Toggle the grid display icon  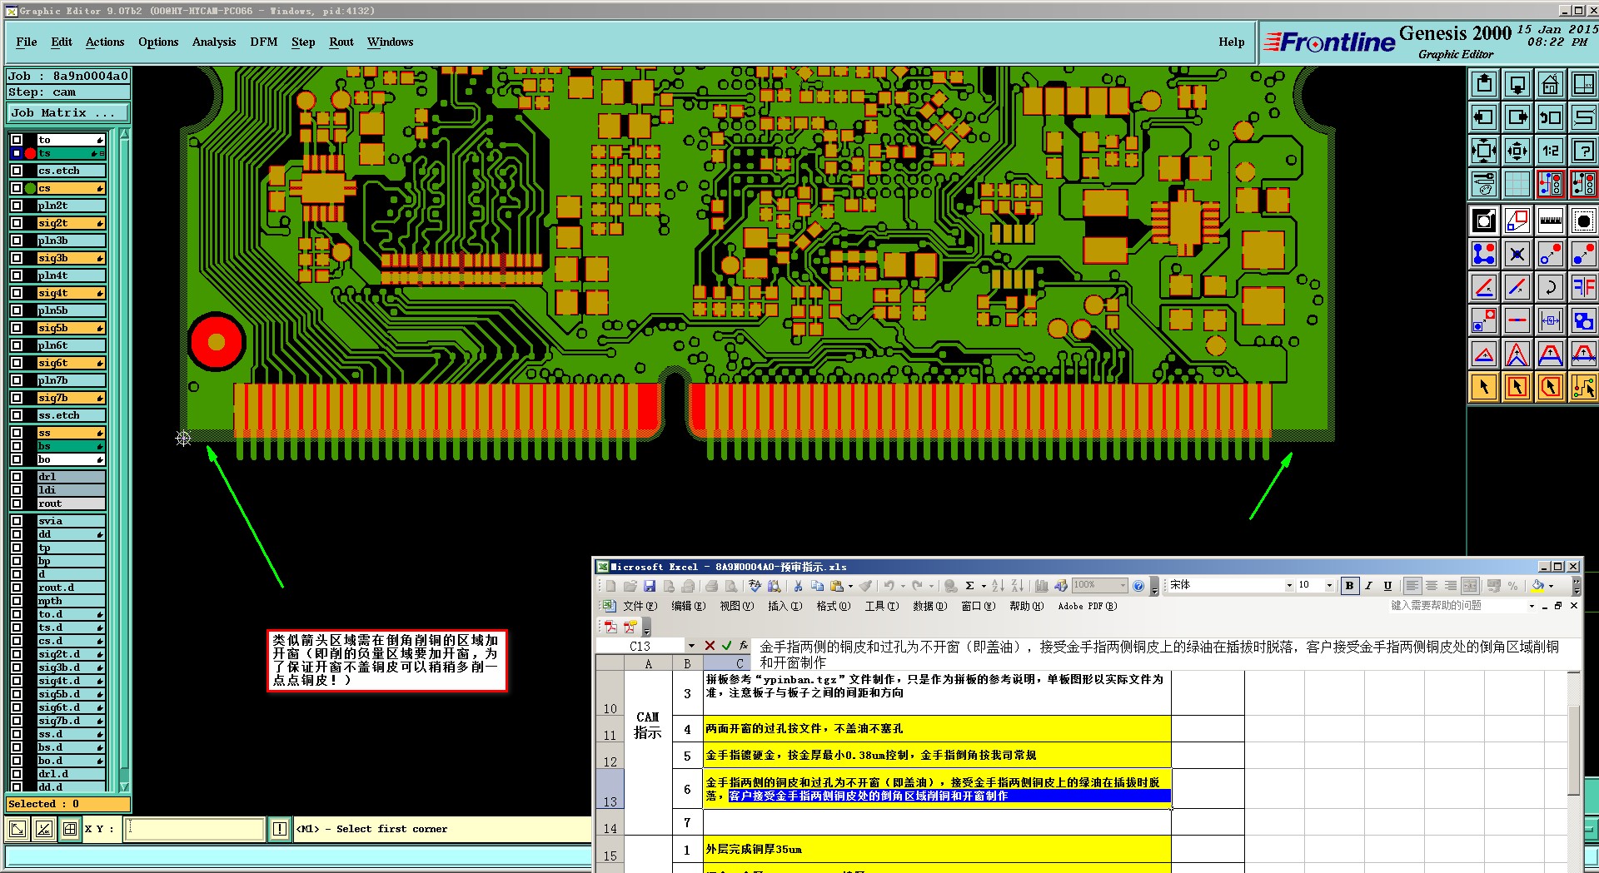[x=1517, y=184]
